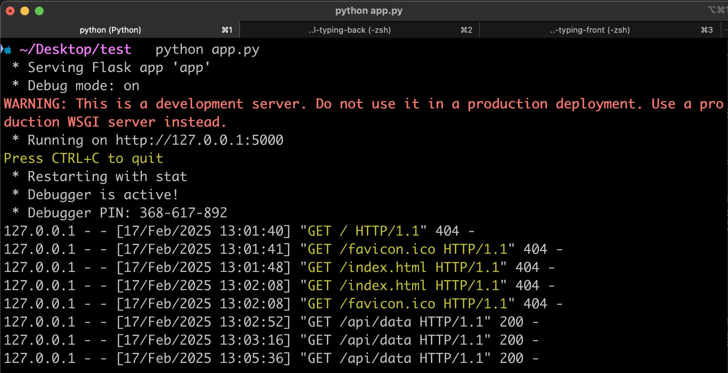Viewport: 728px width, 373px height.
Task: Click the window title "python app.py"
Action: pyautogui.click(x=369, y=11)
